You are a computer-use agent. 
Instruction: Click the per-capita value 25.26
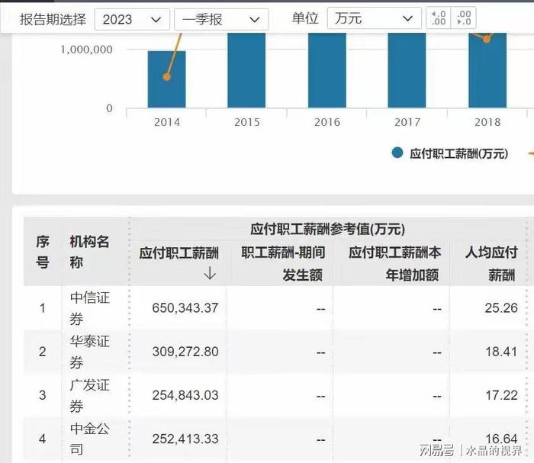501,308
